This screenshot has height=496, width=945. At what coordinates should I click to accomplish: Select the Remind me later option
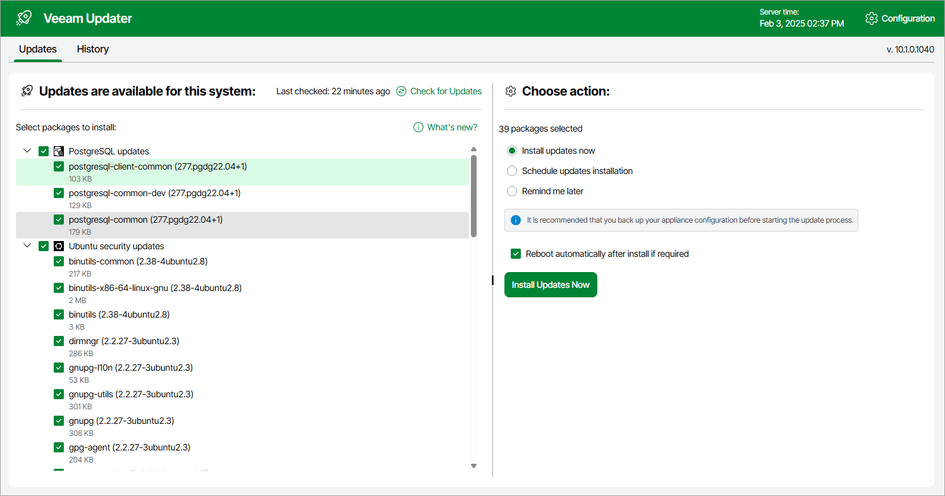click(512, 191)
